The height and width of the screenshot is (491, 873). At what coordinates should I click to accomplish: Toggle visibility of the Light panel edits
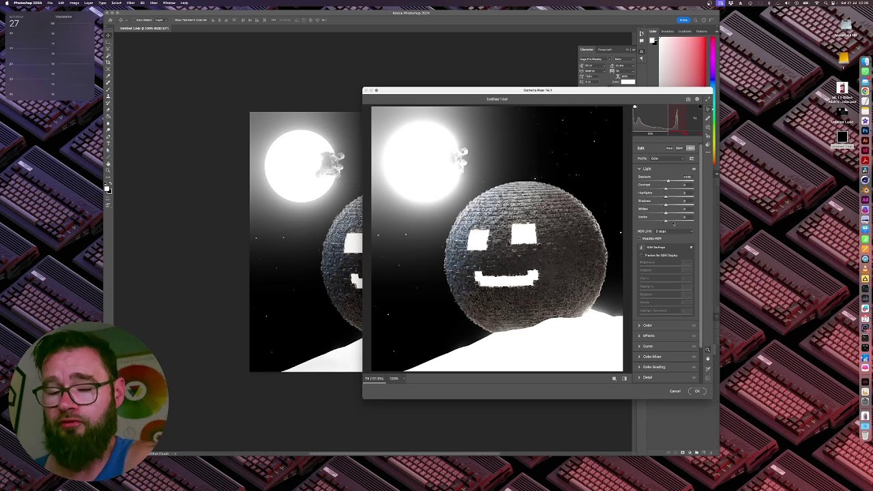694,169
